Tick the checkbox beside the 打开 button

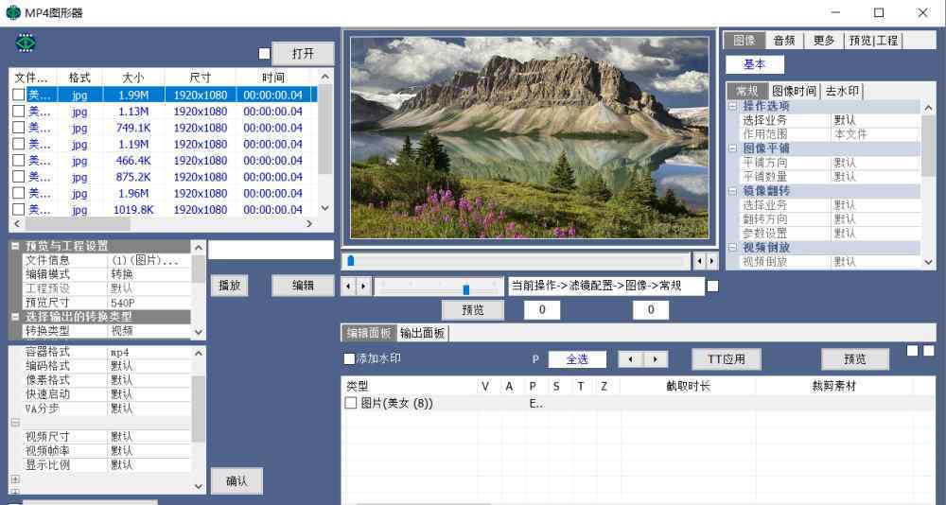pyautogui.click(x=264, y=54)
